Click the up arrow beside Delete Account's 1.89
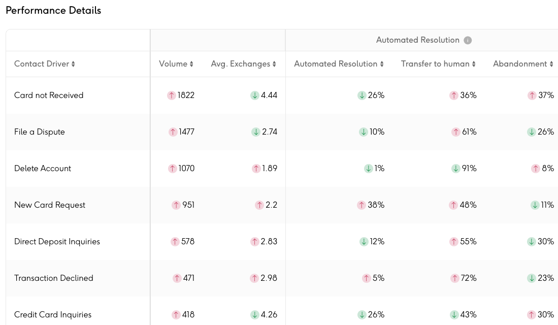The width and height of the screenshot is (558, 325). coord(256,168)
